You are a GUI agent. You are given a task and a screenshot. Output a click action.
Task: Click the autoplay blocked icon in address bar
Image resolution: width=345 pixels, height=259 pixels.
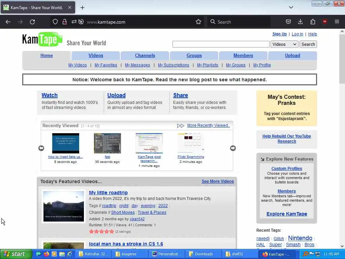(x=81, y=22)
